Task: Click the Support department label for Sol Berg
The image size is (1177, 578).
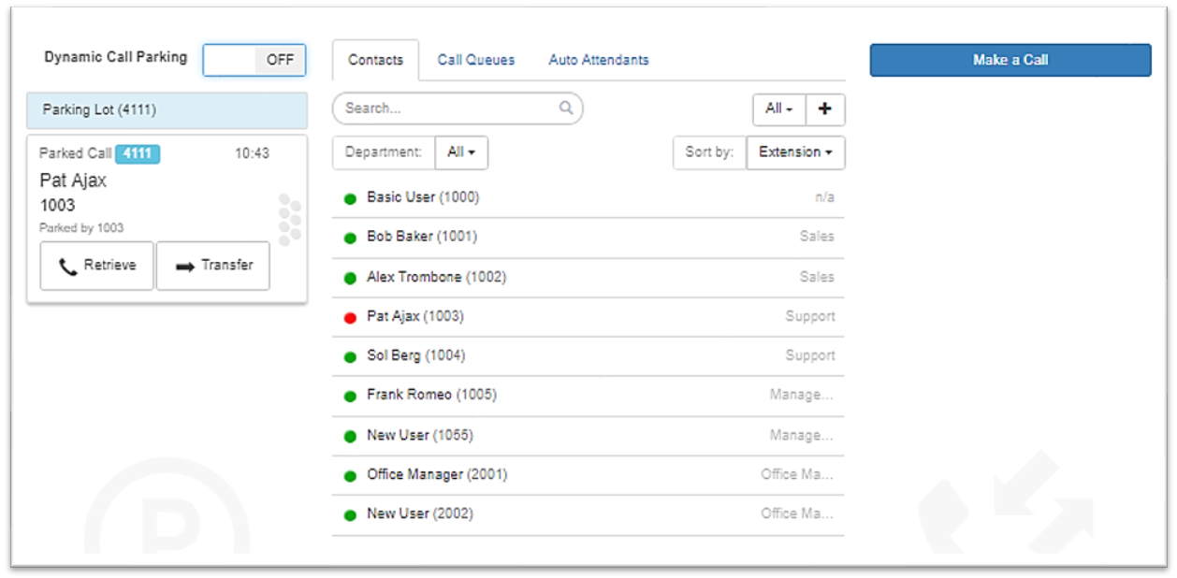Action: click(810, 355)
